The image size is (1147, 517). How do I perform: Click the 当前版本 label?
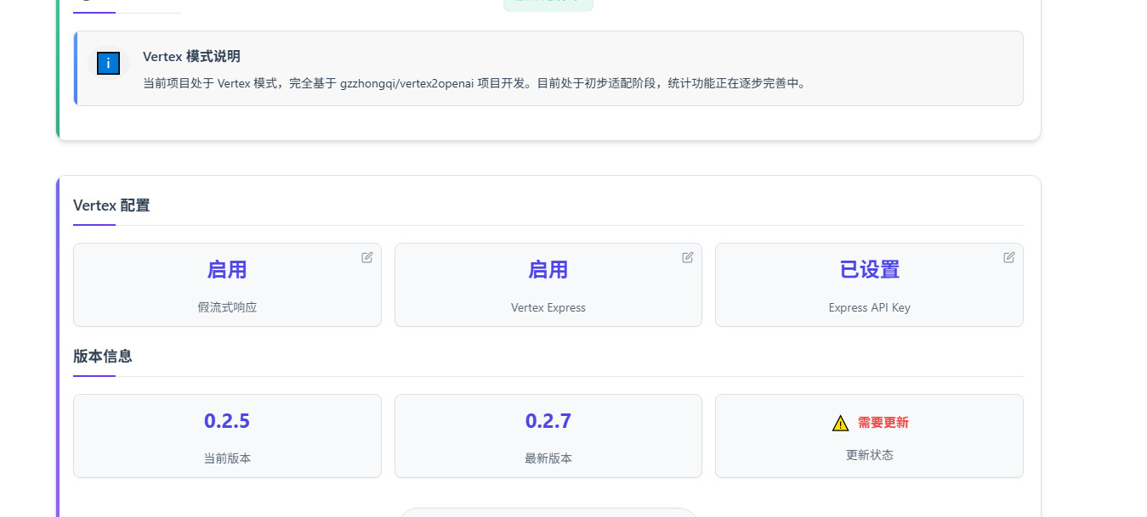coord(227,458)
